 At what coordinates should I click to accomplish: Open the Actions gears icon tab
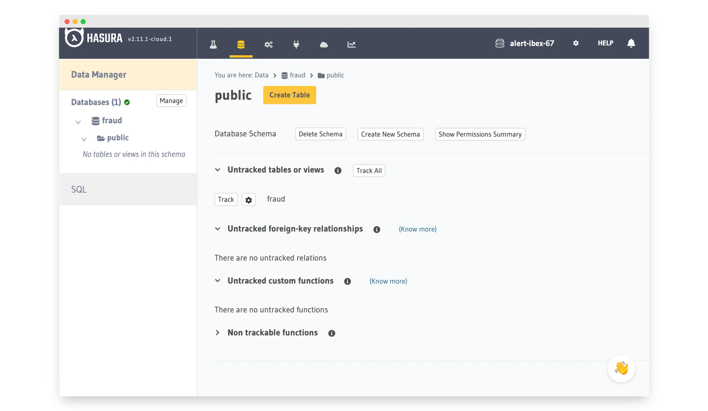(x=269, y=44)
